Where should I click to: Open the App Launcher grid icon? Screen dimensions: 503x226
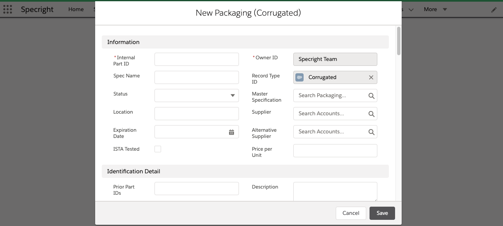tap(7, 9)
